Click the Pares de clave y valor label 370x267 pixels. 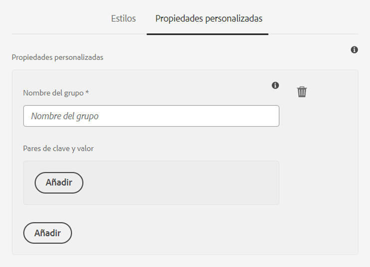(x=58, y=149)
